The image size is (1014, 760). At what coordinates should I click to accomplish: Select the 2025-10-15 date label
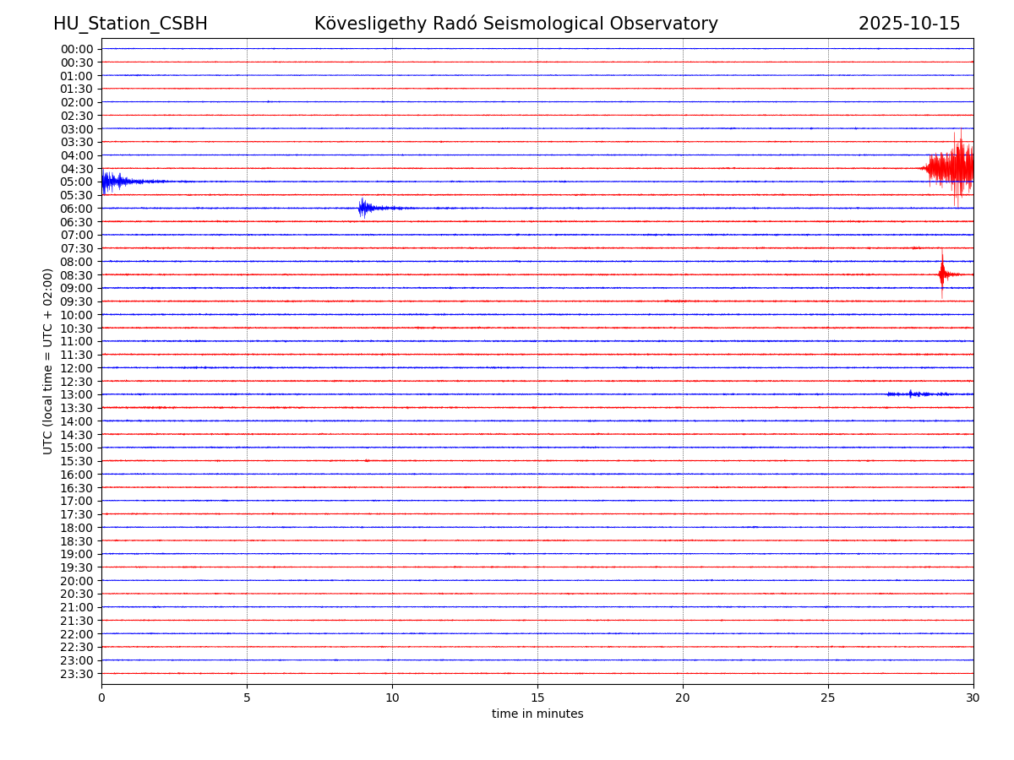coord(908,24)
